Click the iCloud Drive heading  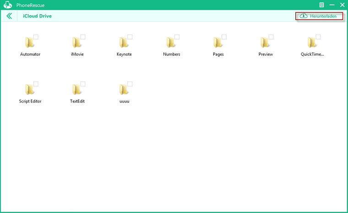tap(37, 16)
